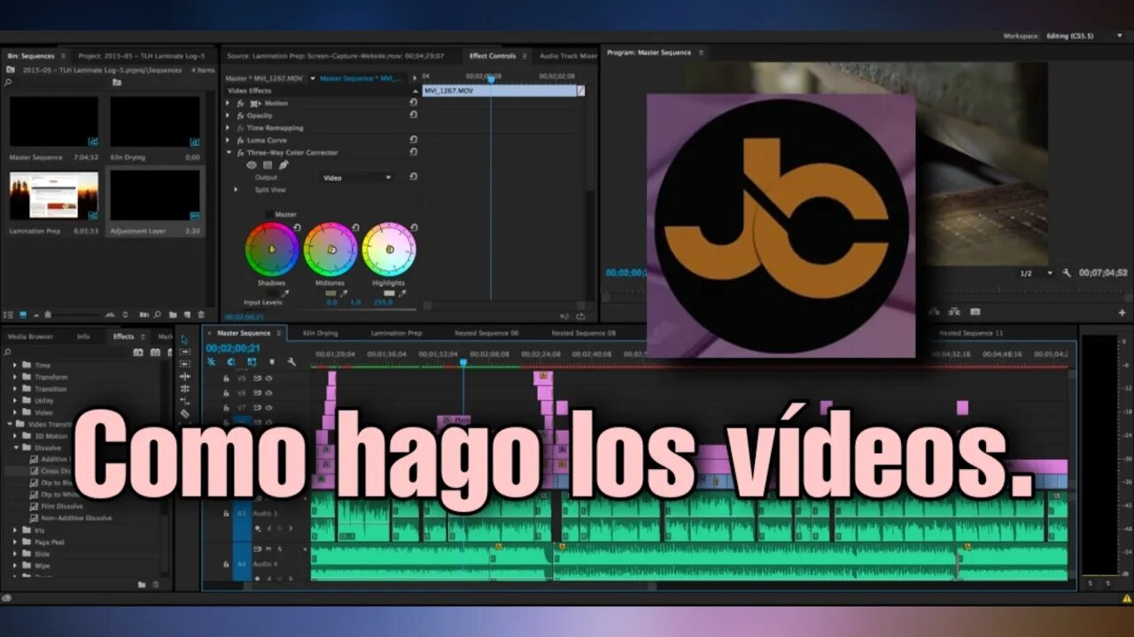Open the Kiln Drying timeline tab
The image size is (1134, 637).
tap(320, 334)
